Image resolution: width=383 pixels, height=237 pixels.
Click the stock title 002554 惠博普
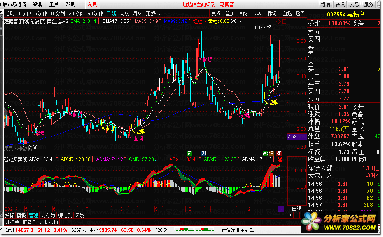click(346, 14)
